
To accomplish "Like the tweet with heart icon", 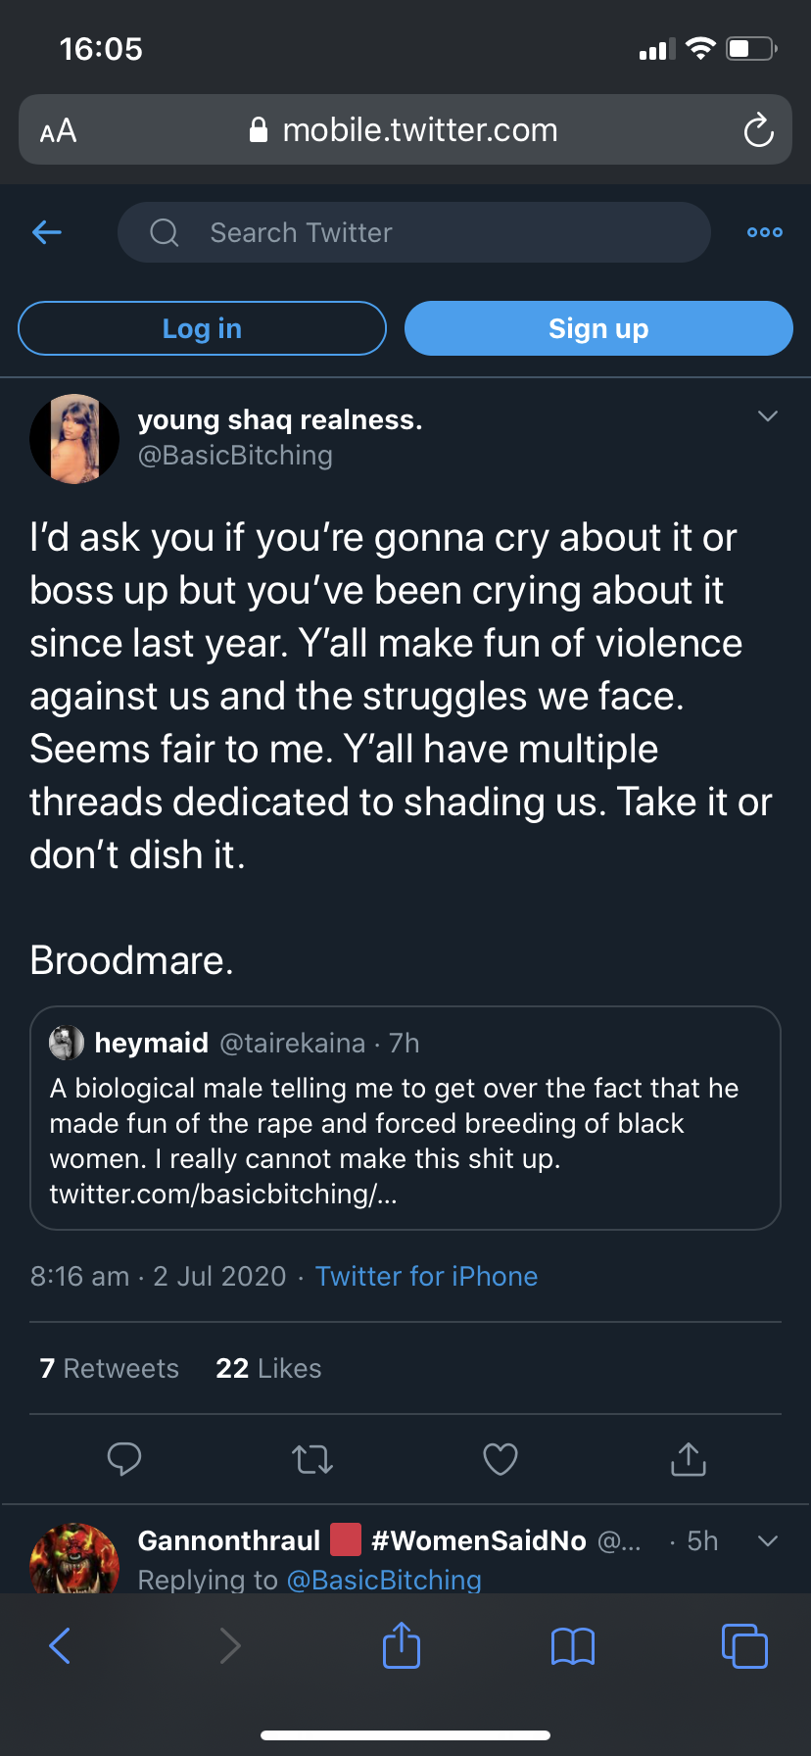I will click(501, 1459).
